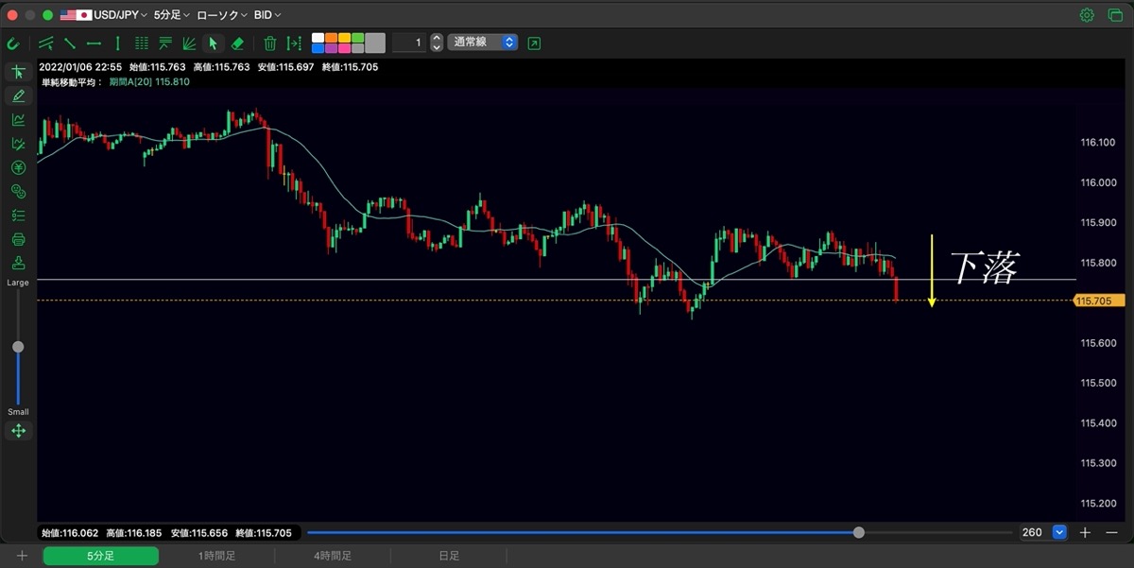This screenshot has height=568, width=1134.
Task: Select the horizontal line drawing tool
Action: tap(94, 43)
